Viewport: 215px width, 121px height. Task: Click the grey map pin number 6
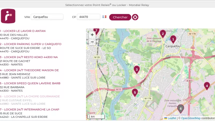click(181, 109)
